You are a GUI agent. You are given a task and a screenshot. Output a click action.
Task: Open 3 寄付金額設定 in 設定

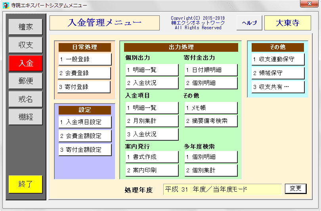(85, 150)
